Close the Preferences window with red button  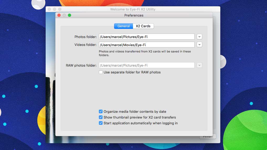(x=59, y=15)
